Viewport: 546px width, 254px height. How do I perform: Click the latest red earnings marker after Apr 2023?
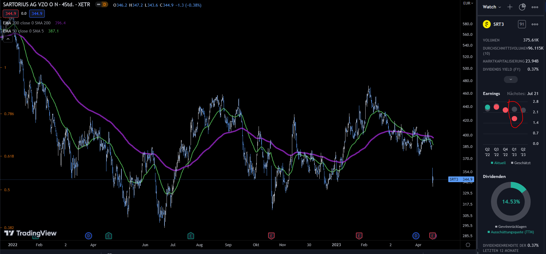pos(433,236)
